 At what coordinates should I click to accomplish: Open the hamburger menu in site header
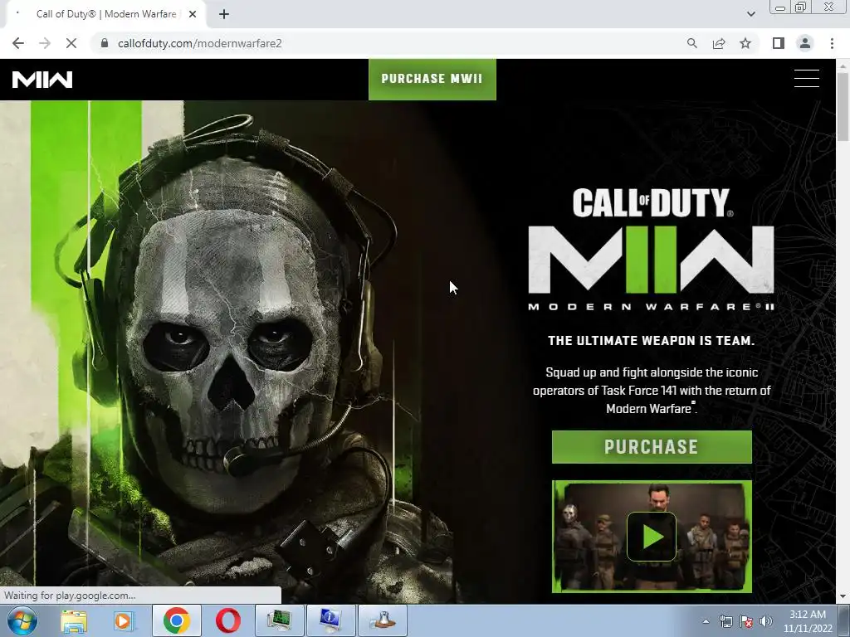click(806, 79)
